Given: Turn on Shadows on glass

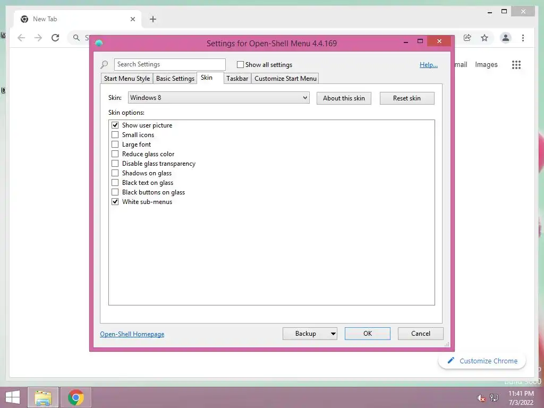Looking at the screenshot, I should point(115,173).
